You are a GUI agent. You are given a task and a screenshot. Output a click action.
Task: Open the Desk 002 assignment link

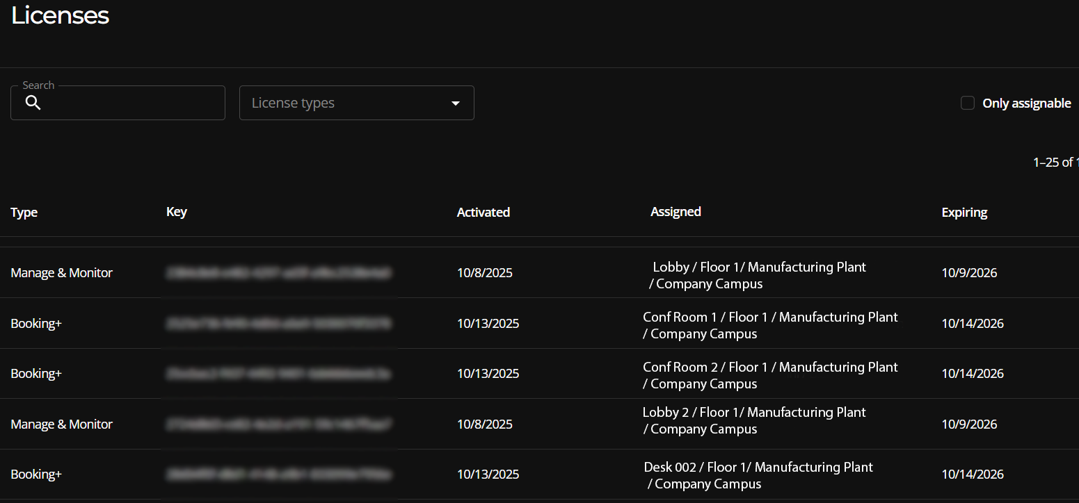pyautogui.click(x=757, y=475)
